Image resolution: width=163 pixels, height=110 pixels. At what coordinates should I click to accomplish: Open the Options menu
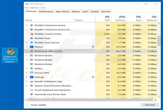tap(34, 8)
